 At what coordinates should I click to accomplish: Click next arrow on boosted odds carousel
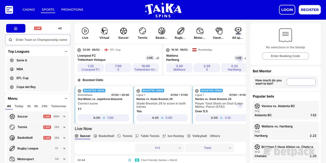coord(240,105)
